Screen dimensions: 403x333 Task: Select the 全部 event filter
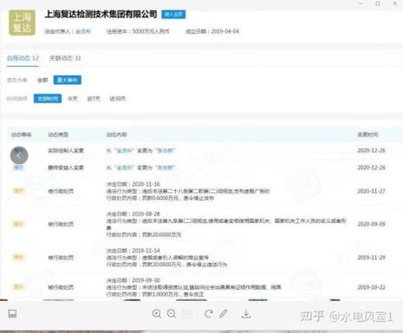click(42, 80)
